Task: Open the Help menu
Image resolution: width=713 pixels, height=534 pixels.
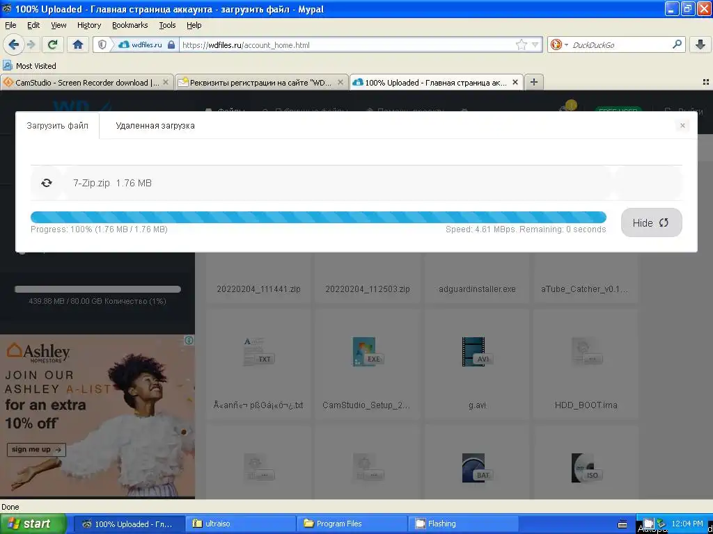Action: coord(194,25)
